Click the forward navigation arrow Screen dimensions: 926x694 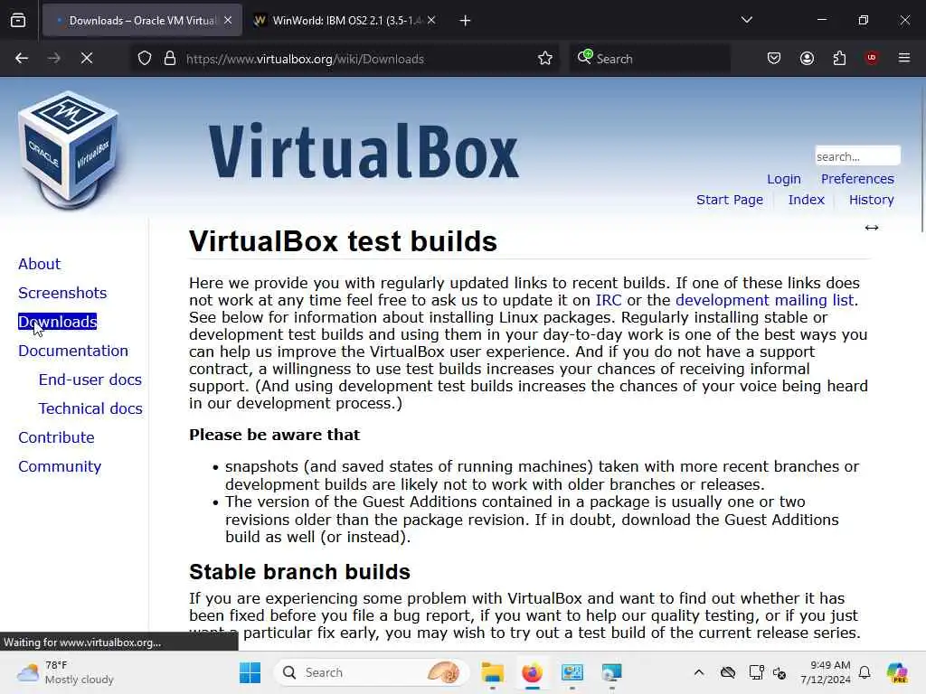53,59
